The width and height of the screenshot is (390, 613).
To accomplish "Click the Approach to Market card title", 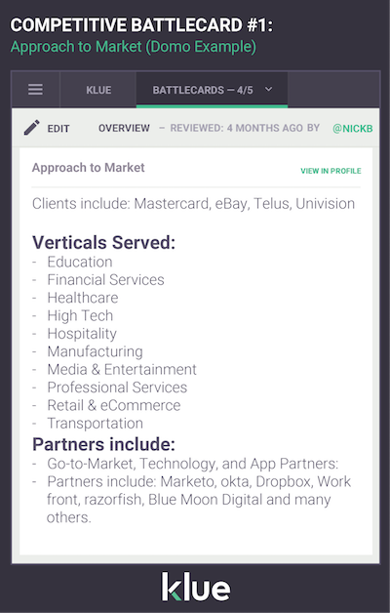I will point(88,168).
